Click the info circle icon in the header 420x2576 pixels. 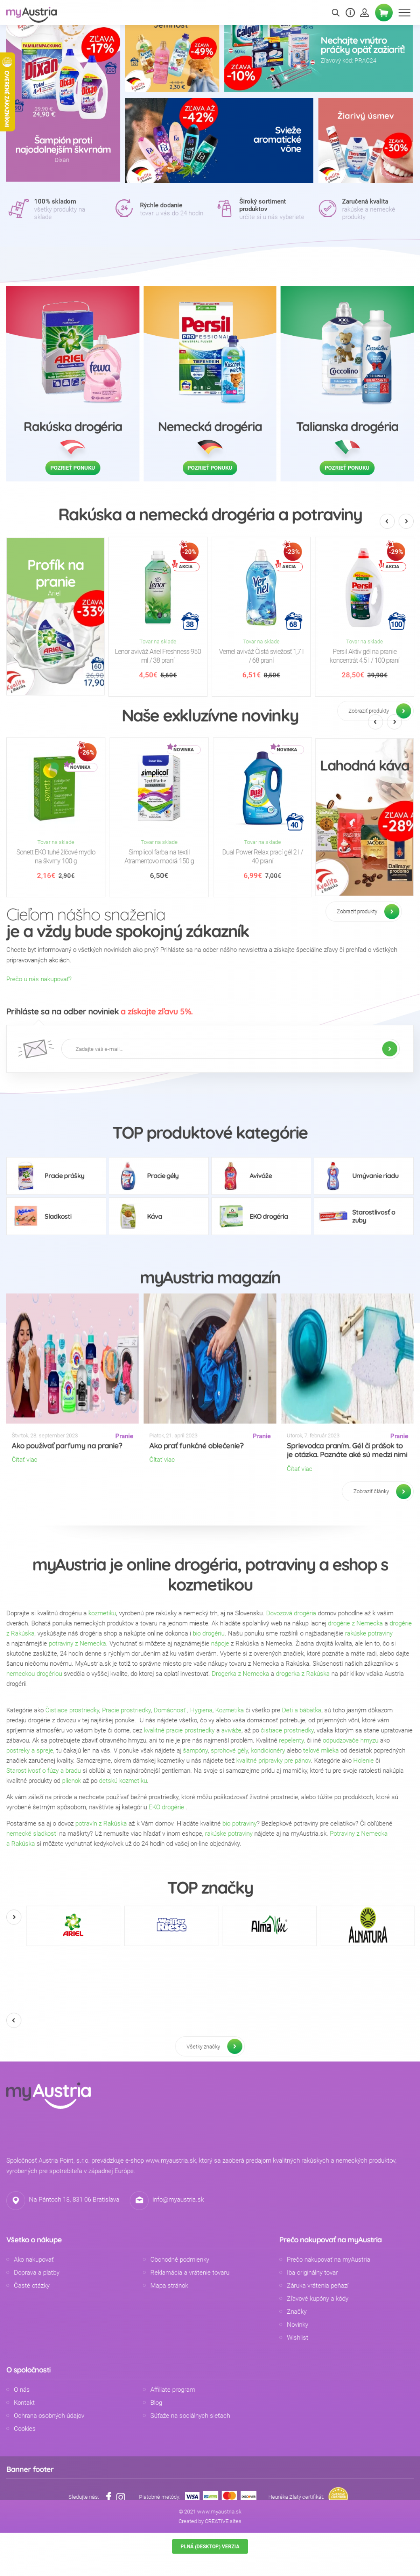(x=350, y=13)
